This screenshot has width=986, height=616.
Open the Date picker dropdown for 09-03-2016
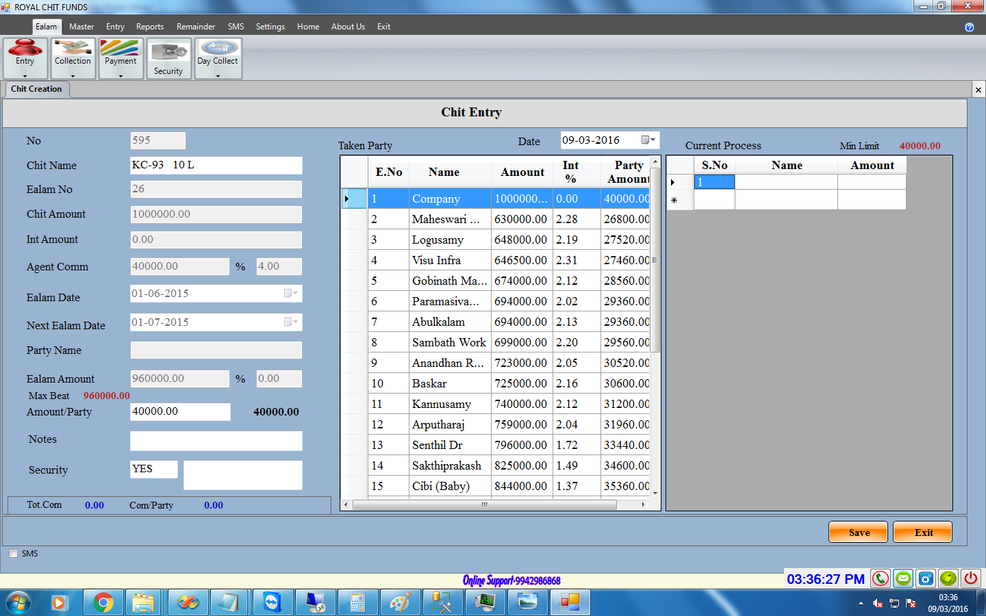648,140
